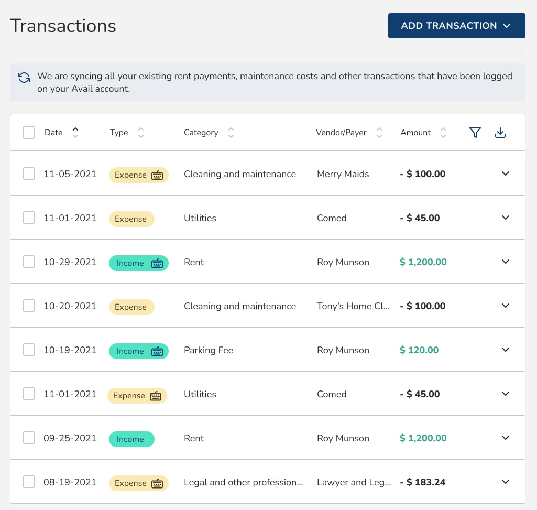Expand the Legal and other professional expense row
Image resolution: width=537 pixels, height=510 pixels.
click(x=506, y=482)
